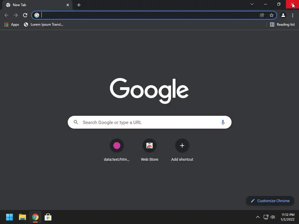Reload the page with the refresh icon
This screenshot has width=299, height=224.
(x=25, y=15)
